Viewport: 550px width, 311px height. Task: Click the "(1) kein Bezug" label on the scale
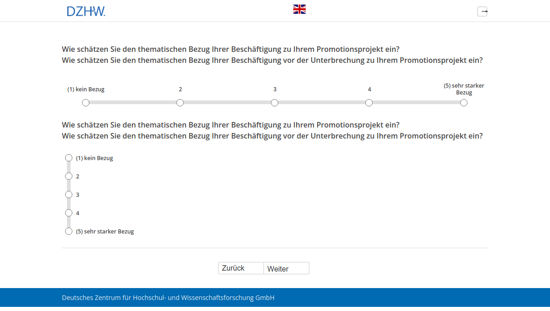pyautogui.click(x=86, y=89)
